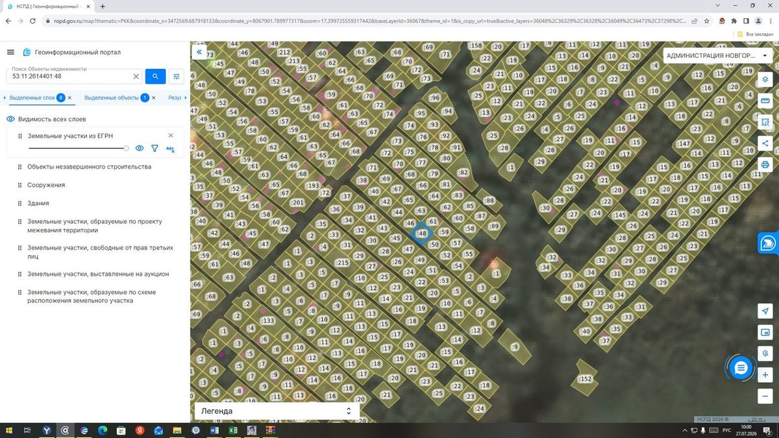Open the АДМИНИСТРАЦИЯ НОВГОР... dropdown
This screenshot has width=779, height=438.
(717, 56)
